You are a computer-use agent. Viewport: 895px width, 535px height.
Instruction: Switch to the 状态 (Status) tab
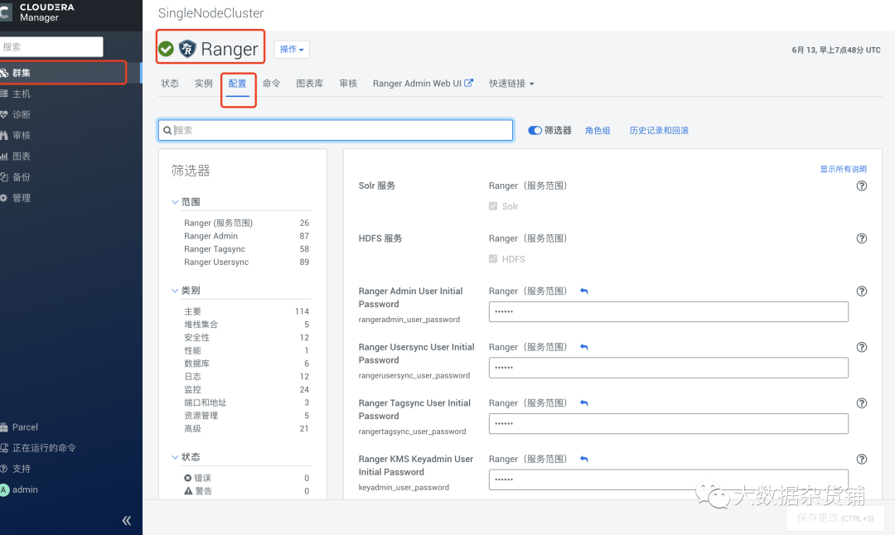point(170,84)
